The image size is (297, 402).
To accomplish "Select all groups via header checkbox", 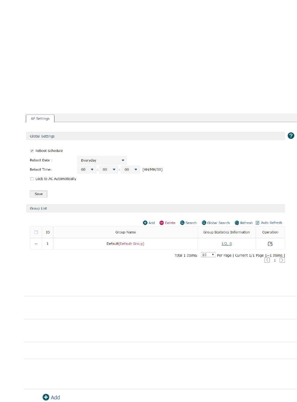I will point(36,232).
